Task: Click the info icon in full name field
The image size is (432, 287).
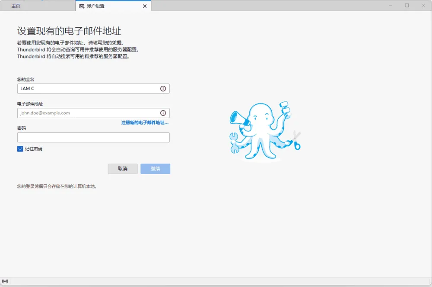Action: 163,89
